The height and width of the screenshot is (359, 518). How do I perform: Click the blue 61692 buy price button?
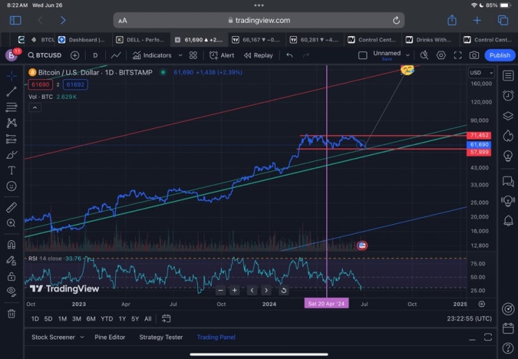[75, 85]
